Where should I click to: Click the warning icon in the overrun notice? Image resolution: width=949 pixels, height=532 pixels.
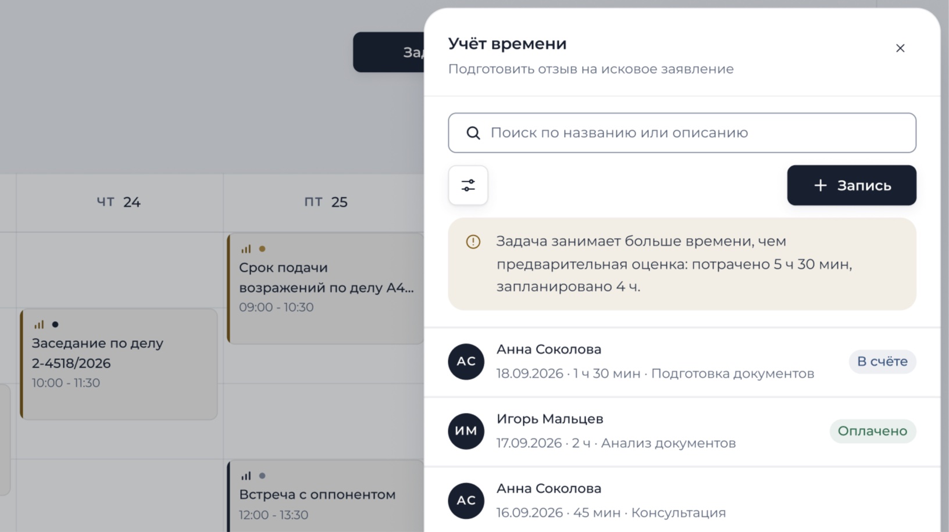(x=473, y=242)
